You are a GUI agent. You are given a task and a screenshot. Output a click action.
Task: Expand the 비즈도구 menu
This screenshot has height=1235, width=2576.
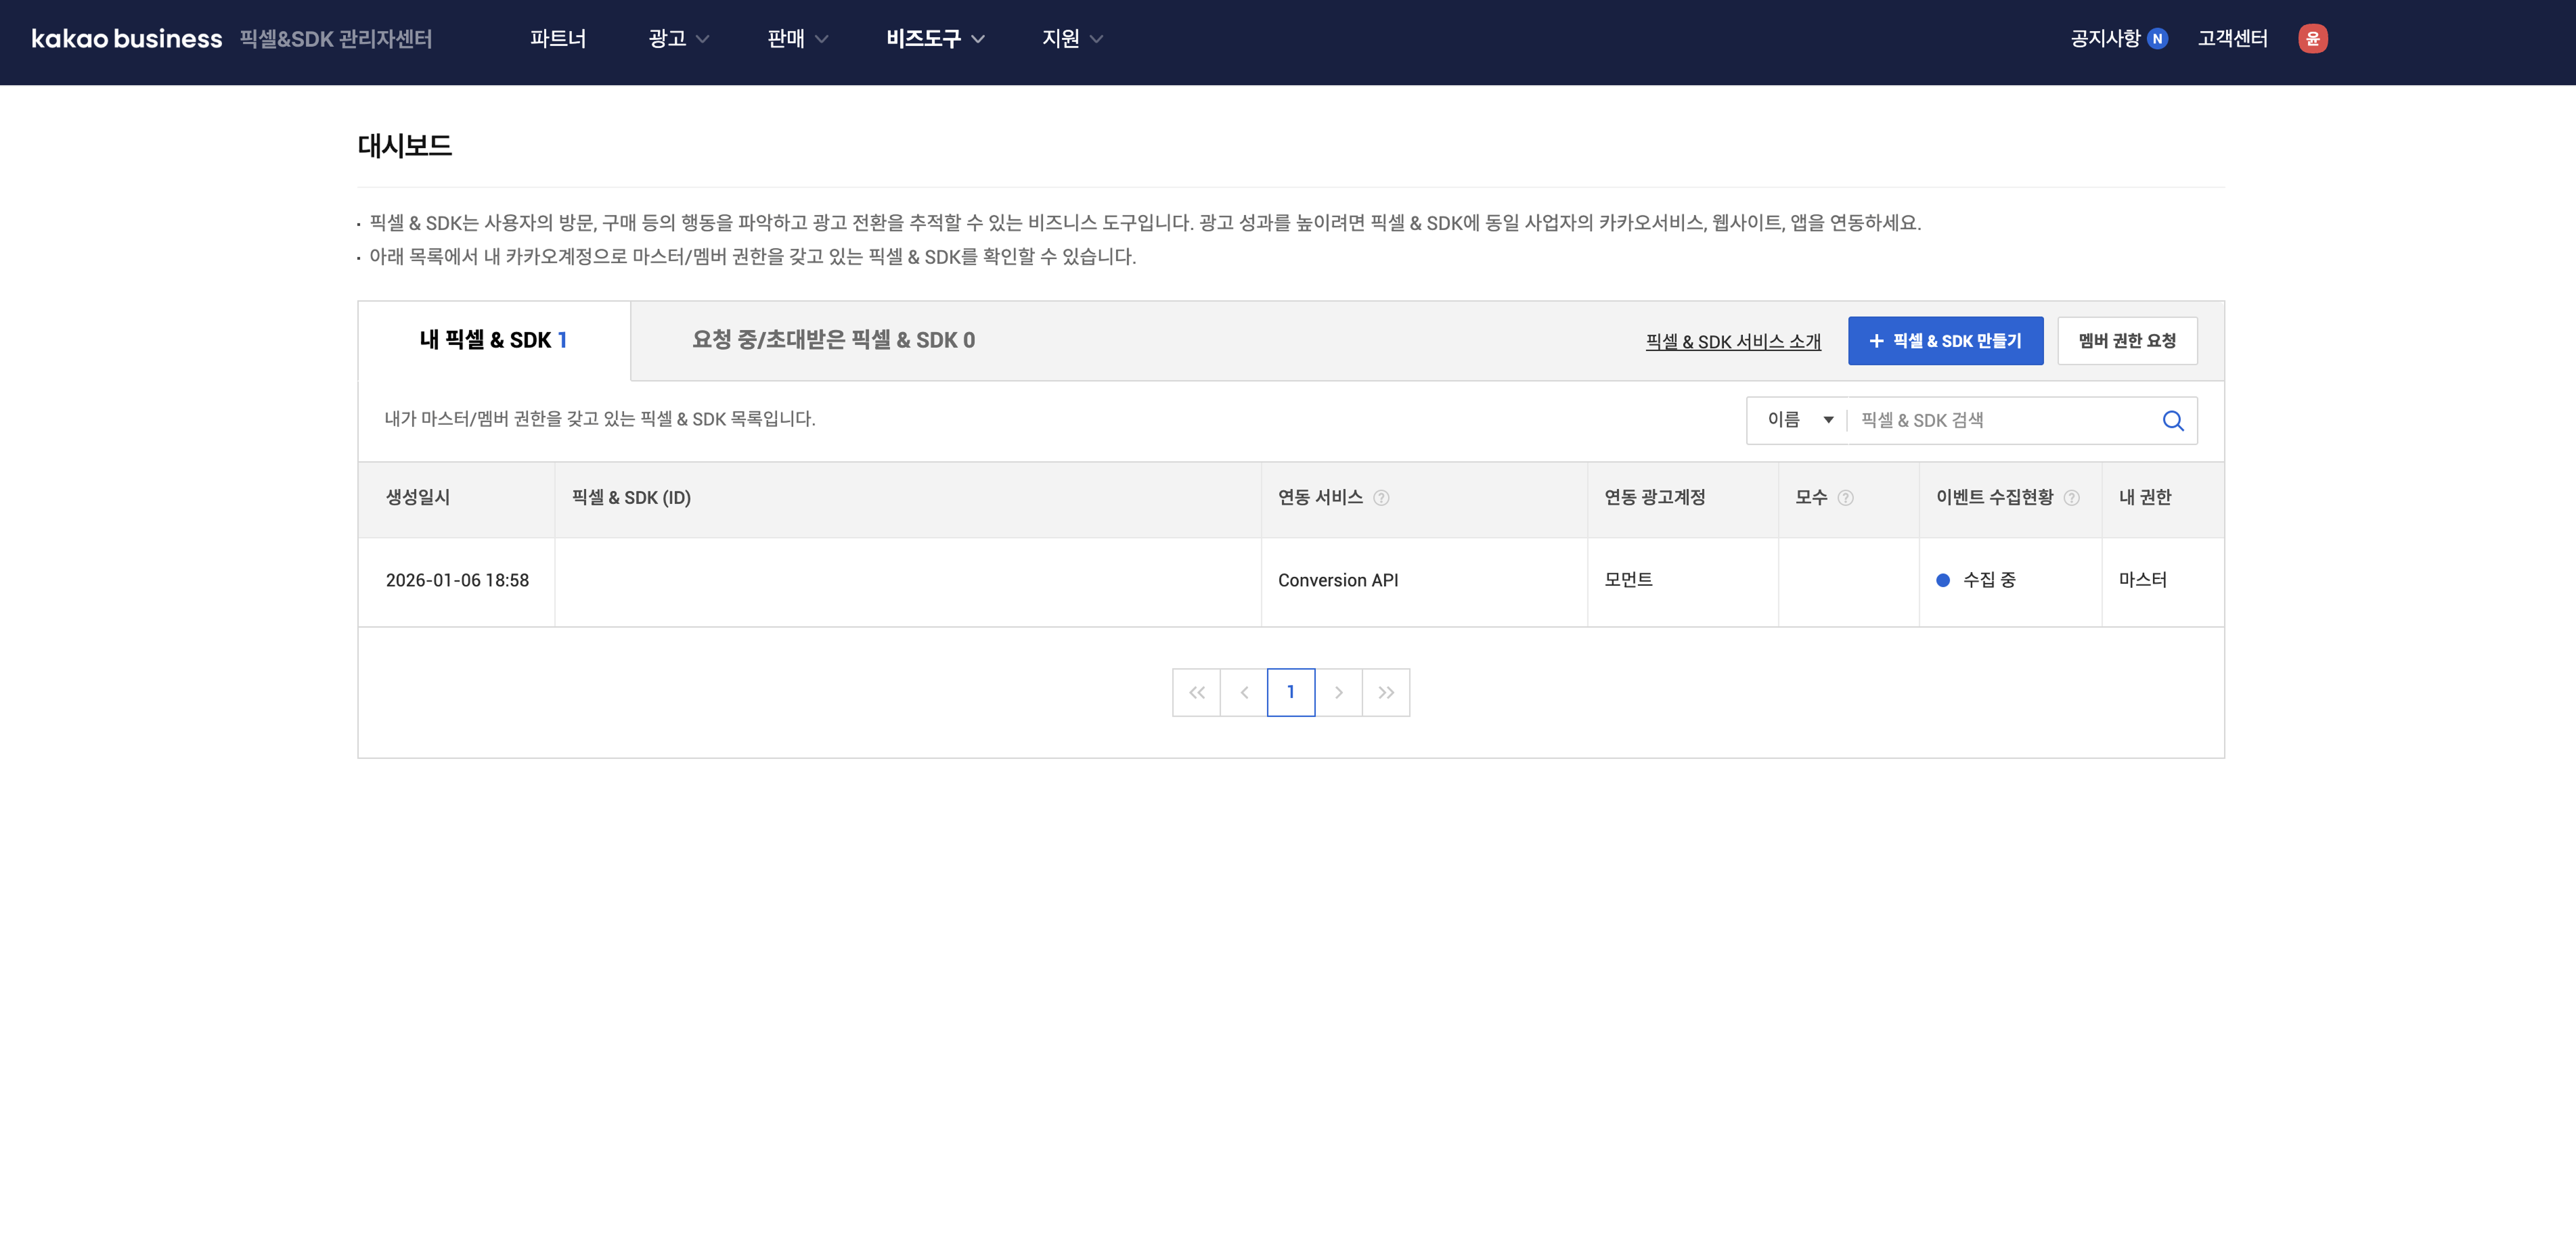click(935, 39)
